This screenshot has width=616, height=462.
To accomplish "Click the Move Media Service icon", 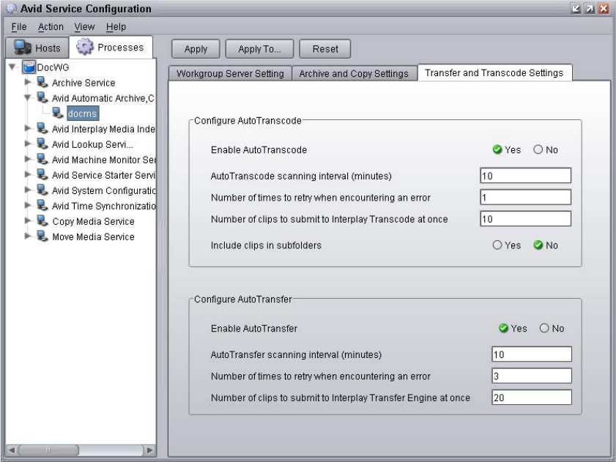I will 42,236.
